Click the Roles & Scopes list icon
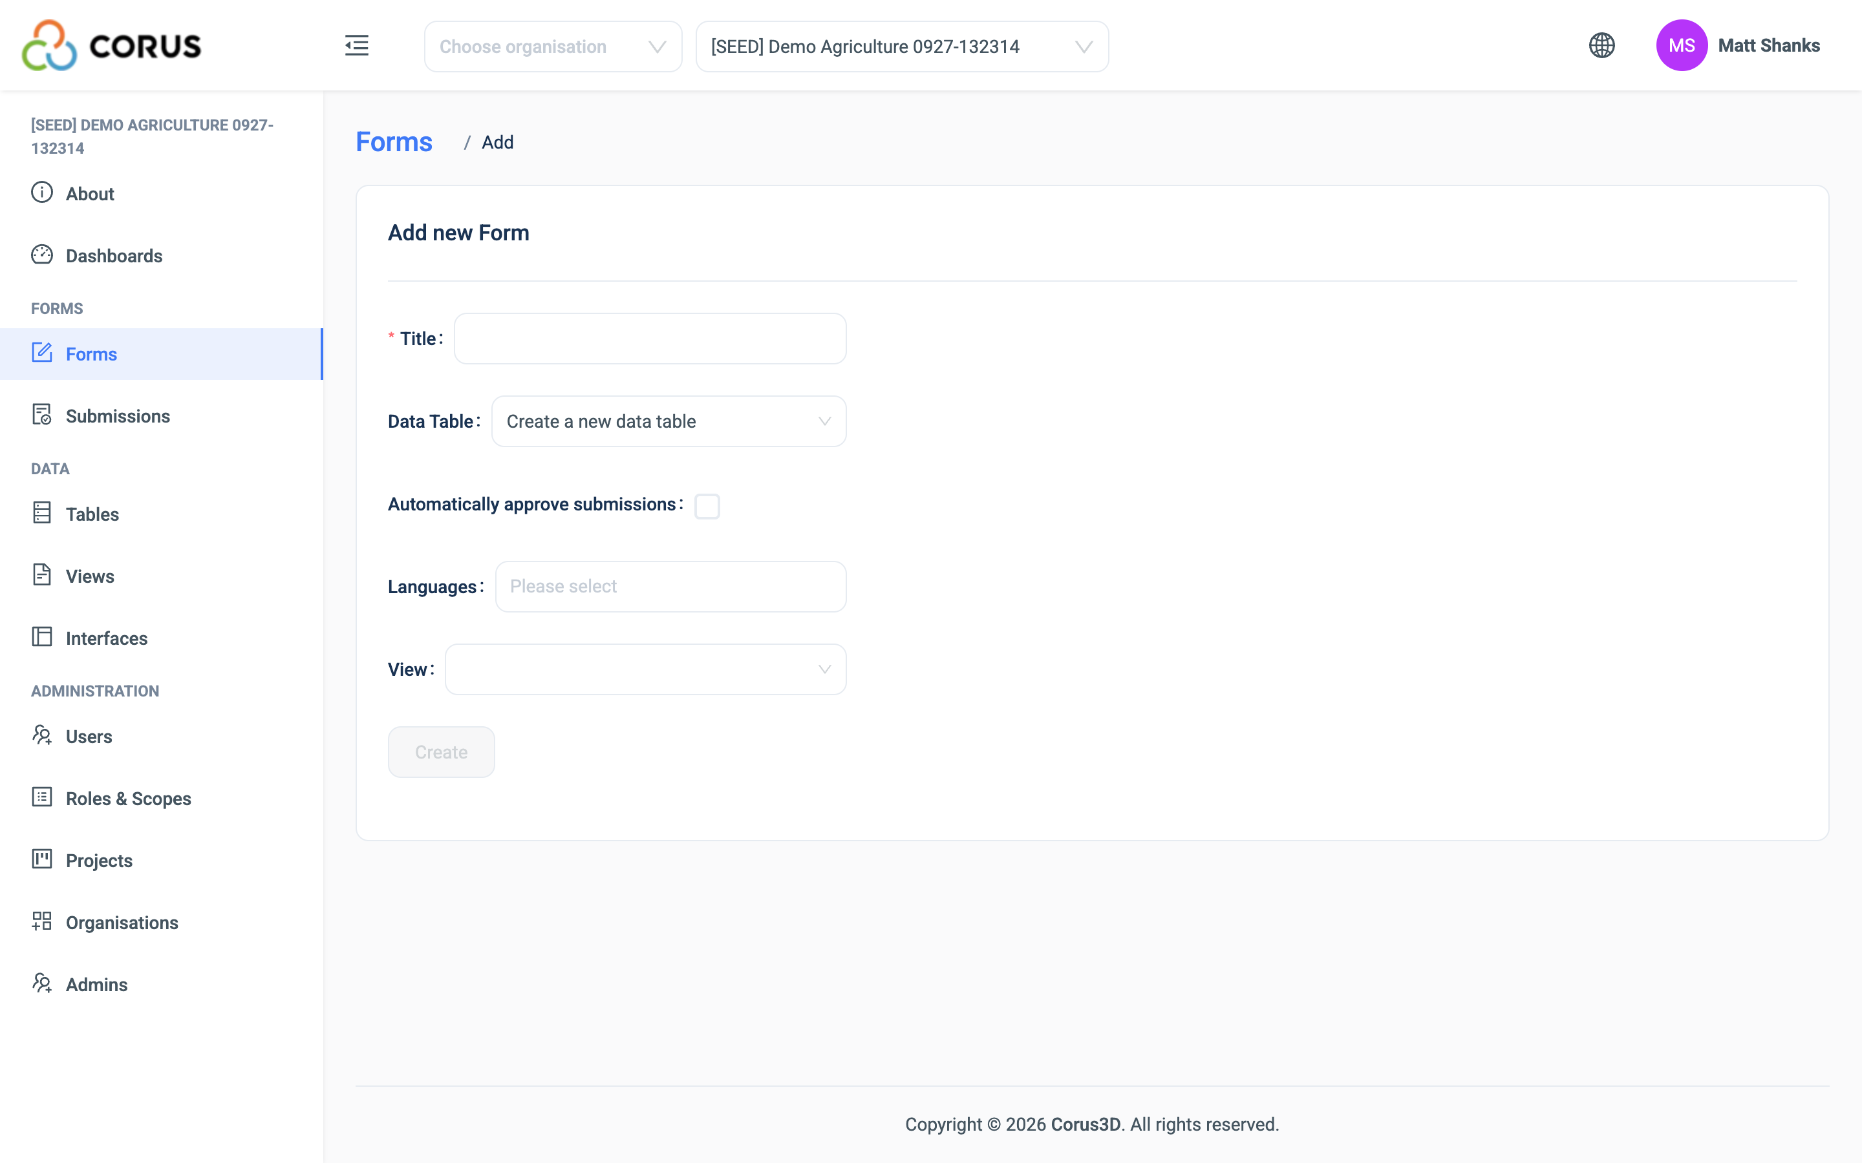The height and width of the screenshot is (1163, 1862). tap(41, 797)
